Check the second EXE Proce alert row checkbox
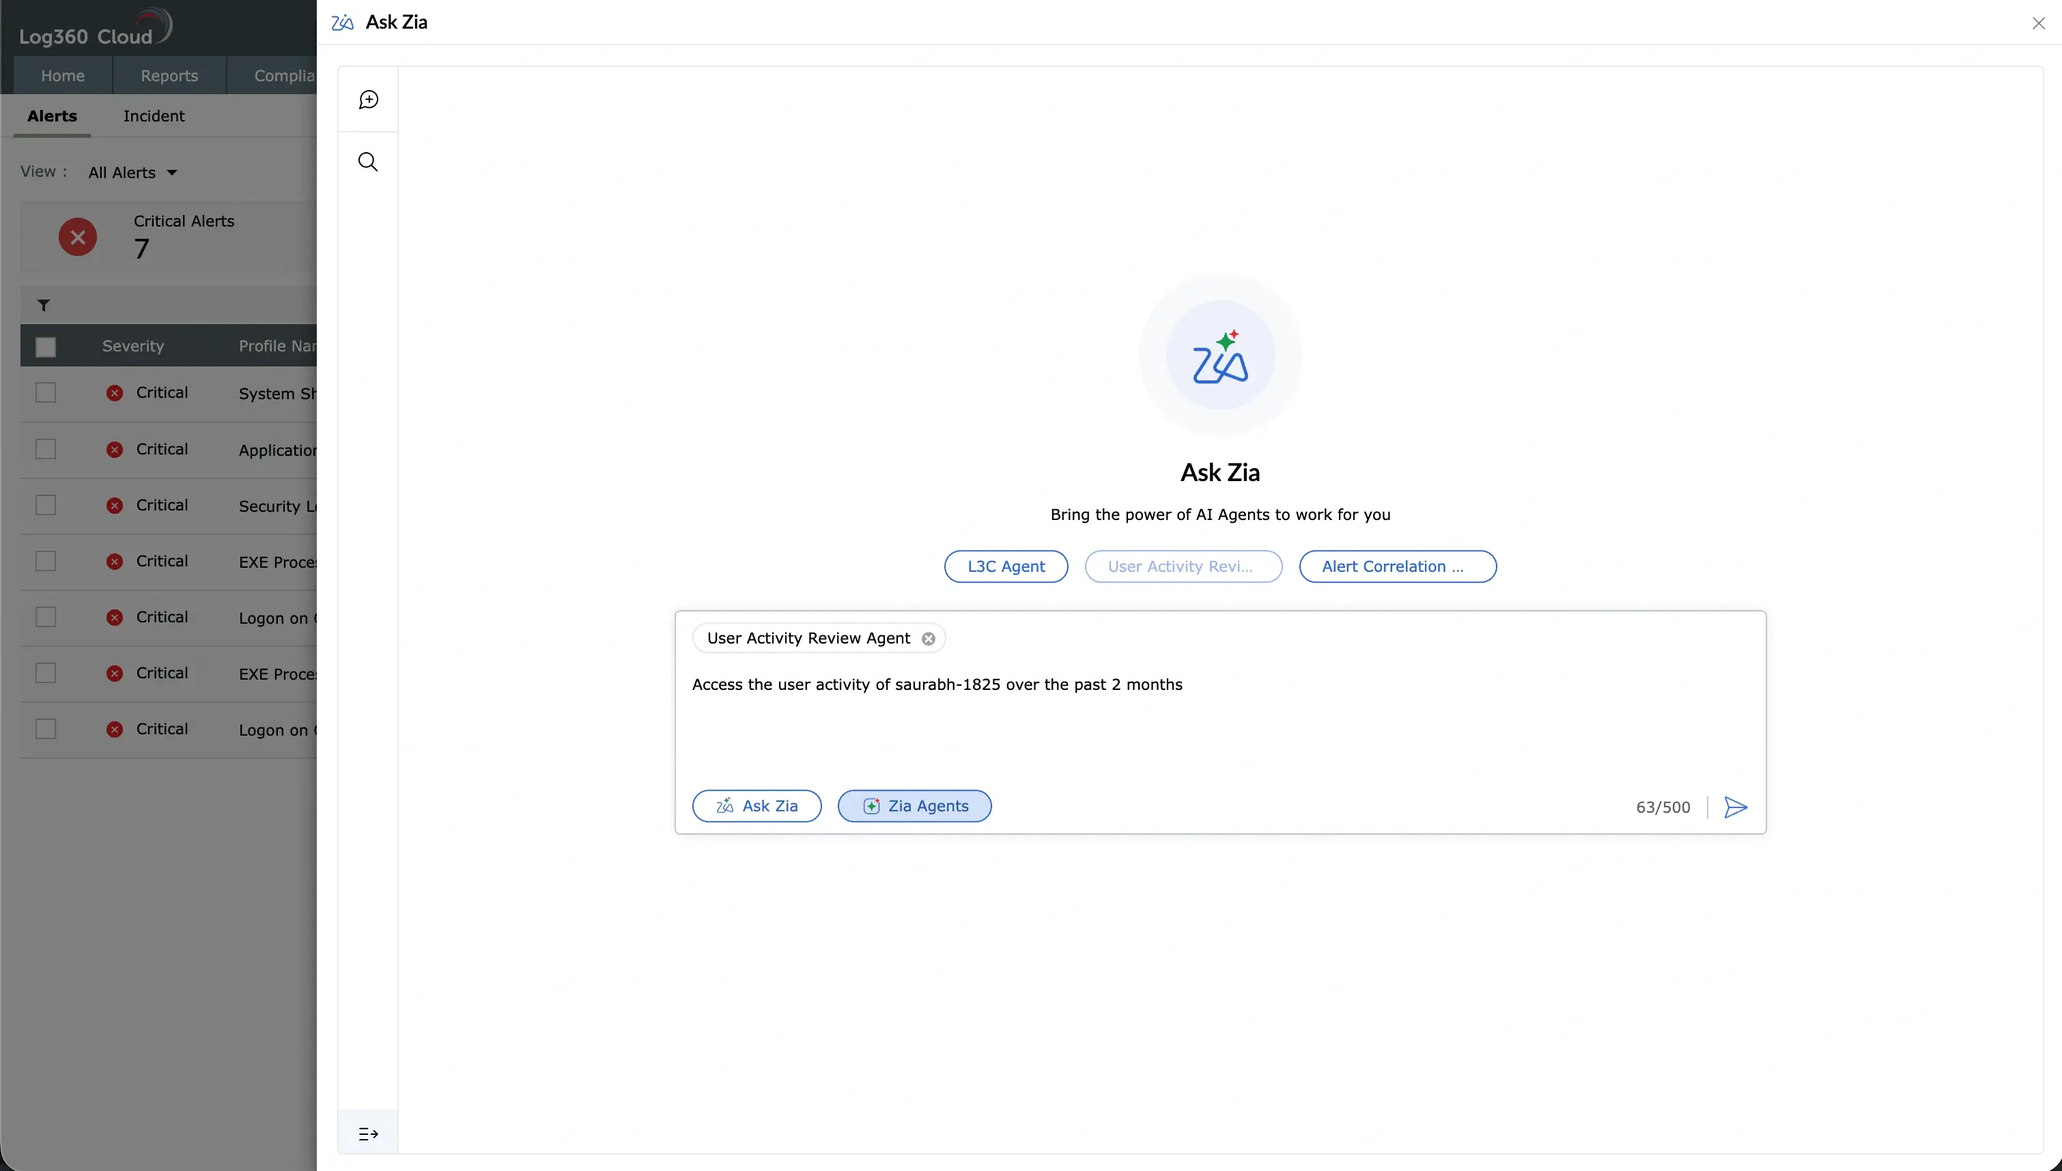The image size is (2062, 1171). (x=46, y=673)
